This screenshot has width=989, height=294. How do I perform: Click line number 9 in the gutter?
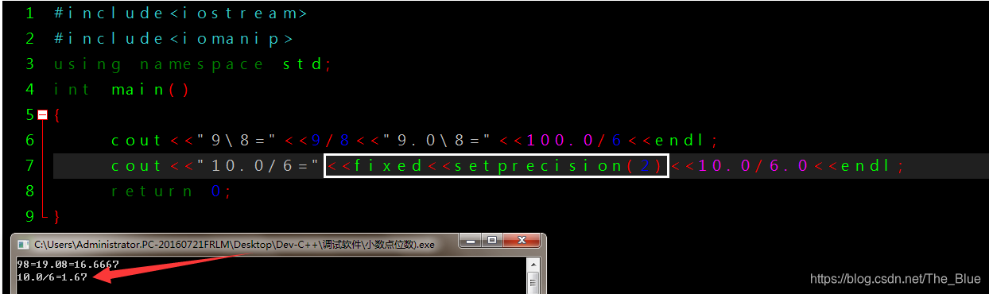pos(30,216)
